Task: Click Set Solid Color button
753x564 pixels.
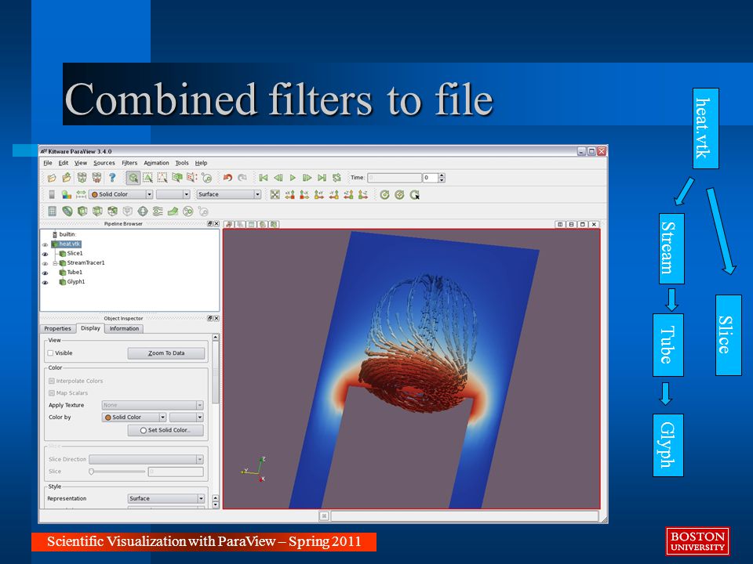Action: [166, 431]
